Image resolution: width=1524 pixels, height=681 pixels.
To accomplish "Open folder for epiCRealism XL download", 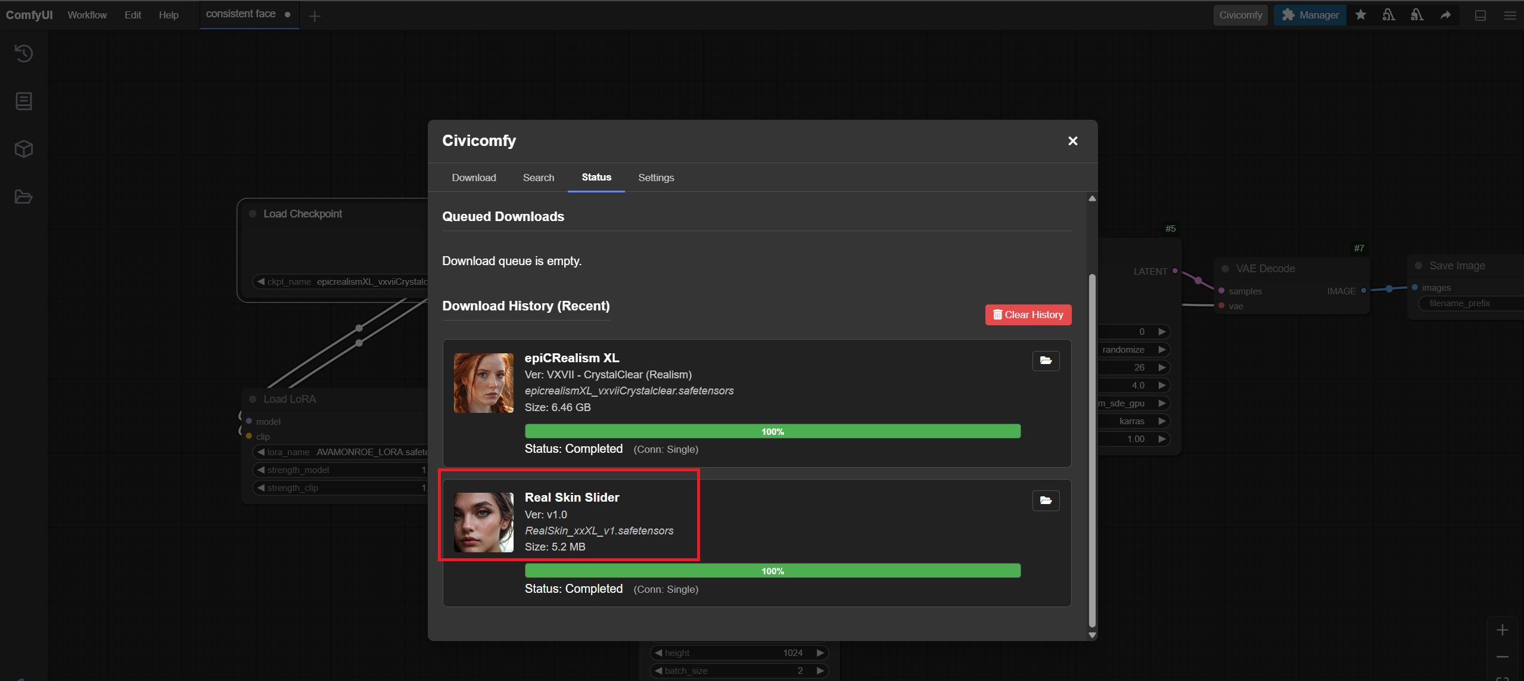I will [1046, 360].
